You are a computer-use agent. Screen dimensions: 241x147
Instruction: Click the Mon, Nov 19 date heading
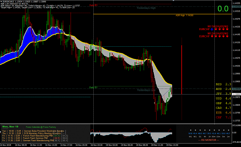click(x=10, y=127)
